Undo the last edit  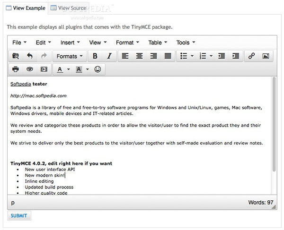point(30,56)
